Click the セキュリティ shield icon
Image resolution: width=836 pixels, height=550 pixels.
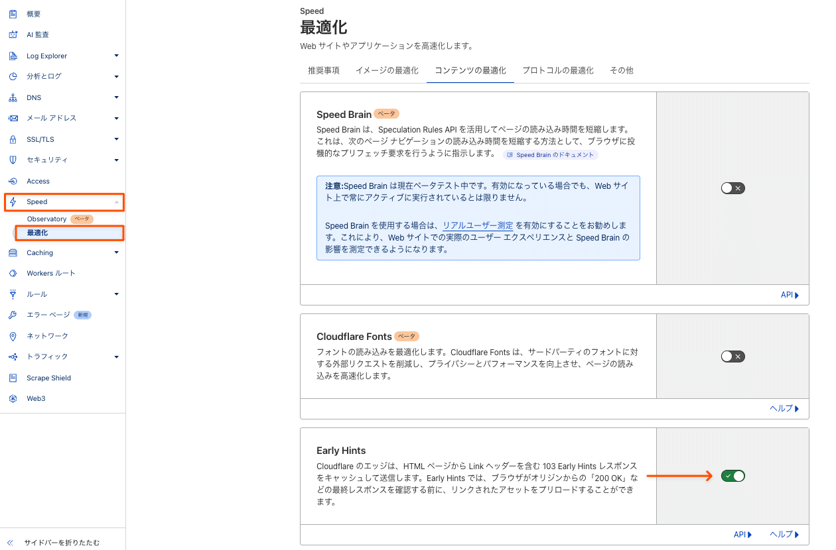(13, 160)
